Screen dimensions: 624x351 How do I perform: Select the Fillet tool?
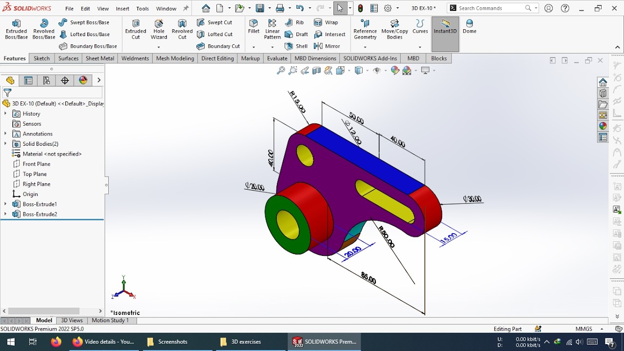tap(253, 26)
